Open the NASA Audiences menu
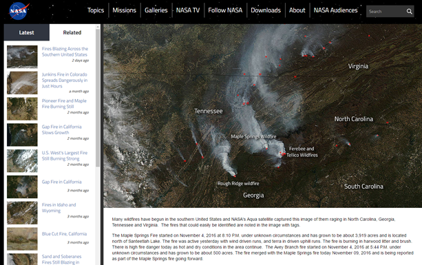 pos(336,10)
